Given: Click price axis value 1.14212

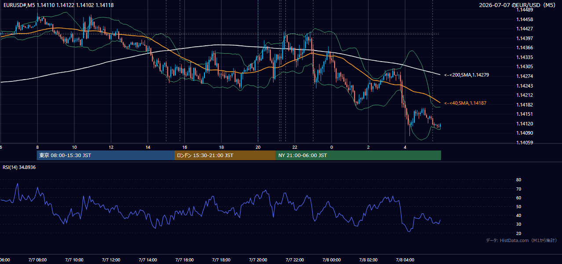Looking at the screenshot, I should tap(524, 95).
